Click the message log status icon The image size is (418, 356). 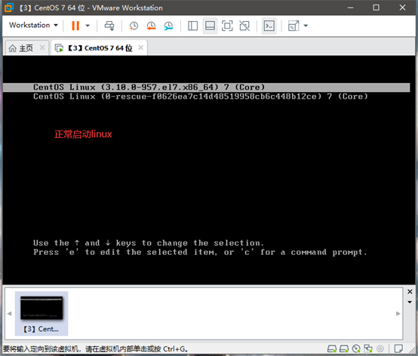[398, 348]
